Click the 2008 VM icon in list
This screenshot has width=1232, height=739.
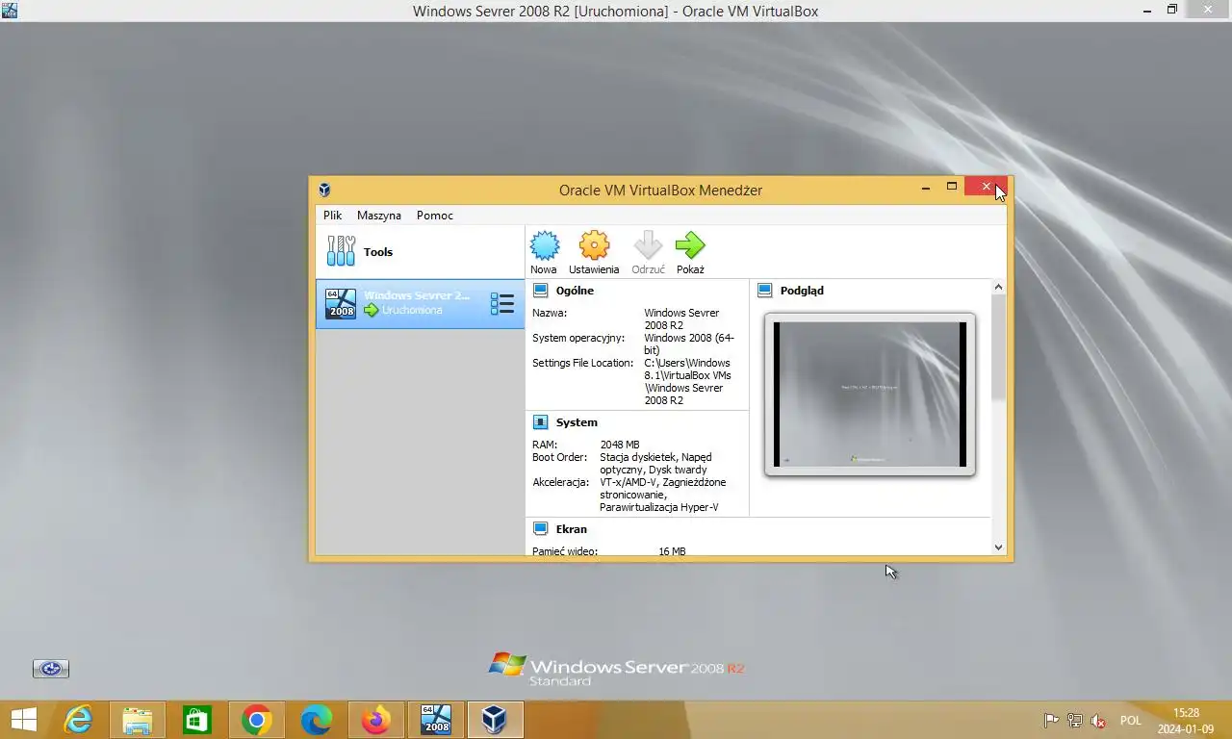point(340,303)
